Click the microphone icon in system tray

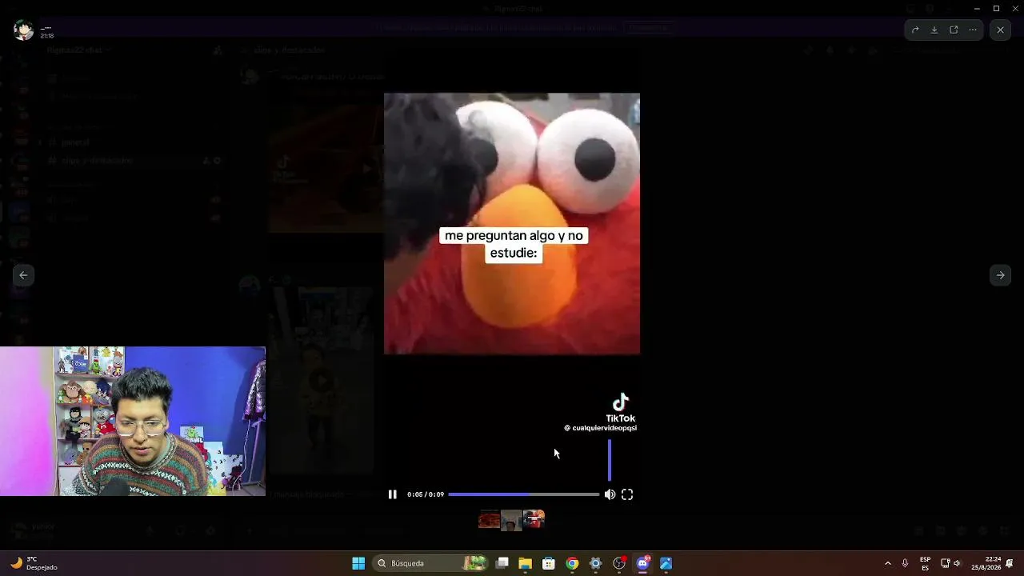905,563
